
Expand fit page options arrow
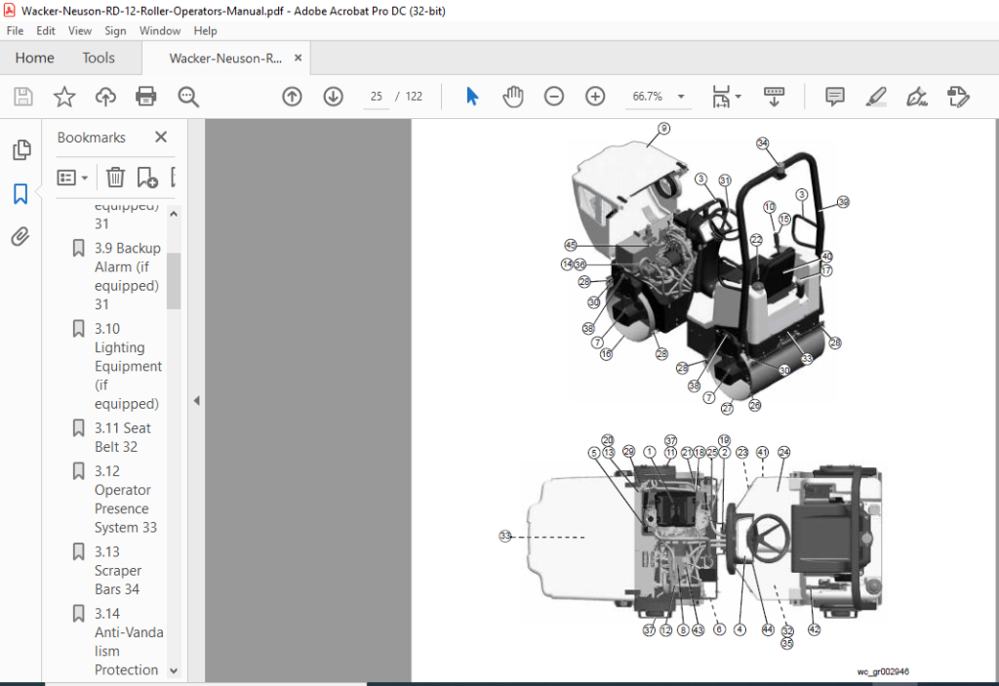[739, 97]
